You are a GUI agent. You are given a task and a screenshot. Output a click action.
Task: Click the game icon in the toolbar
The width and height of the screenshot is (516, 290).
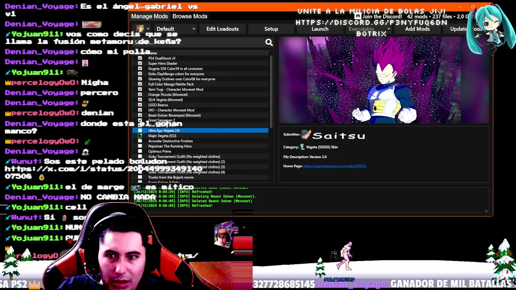coord(140,29)
